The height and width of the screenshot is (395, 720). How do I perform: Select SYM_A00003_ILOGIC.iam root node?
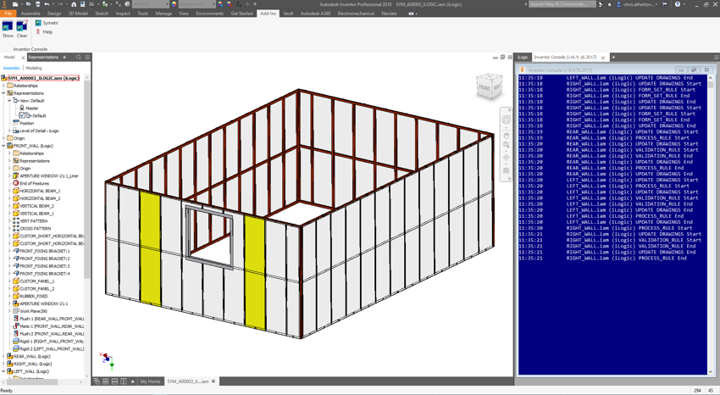[43, 78]
